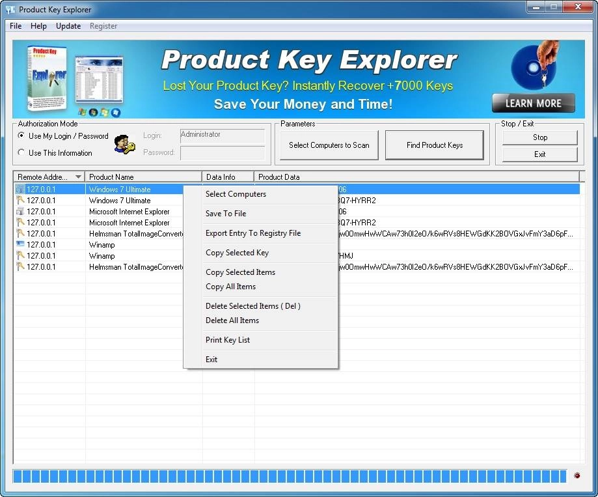Click the Stop button
The height and width of the screenshot is (497, 598).
point(539,137)
